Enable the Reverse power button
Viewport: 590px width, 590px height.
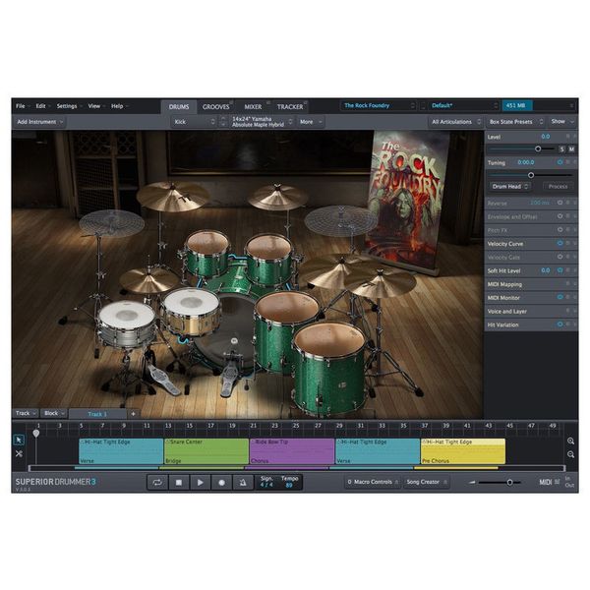click(560, 203)
